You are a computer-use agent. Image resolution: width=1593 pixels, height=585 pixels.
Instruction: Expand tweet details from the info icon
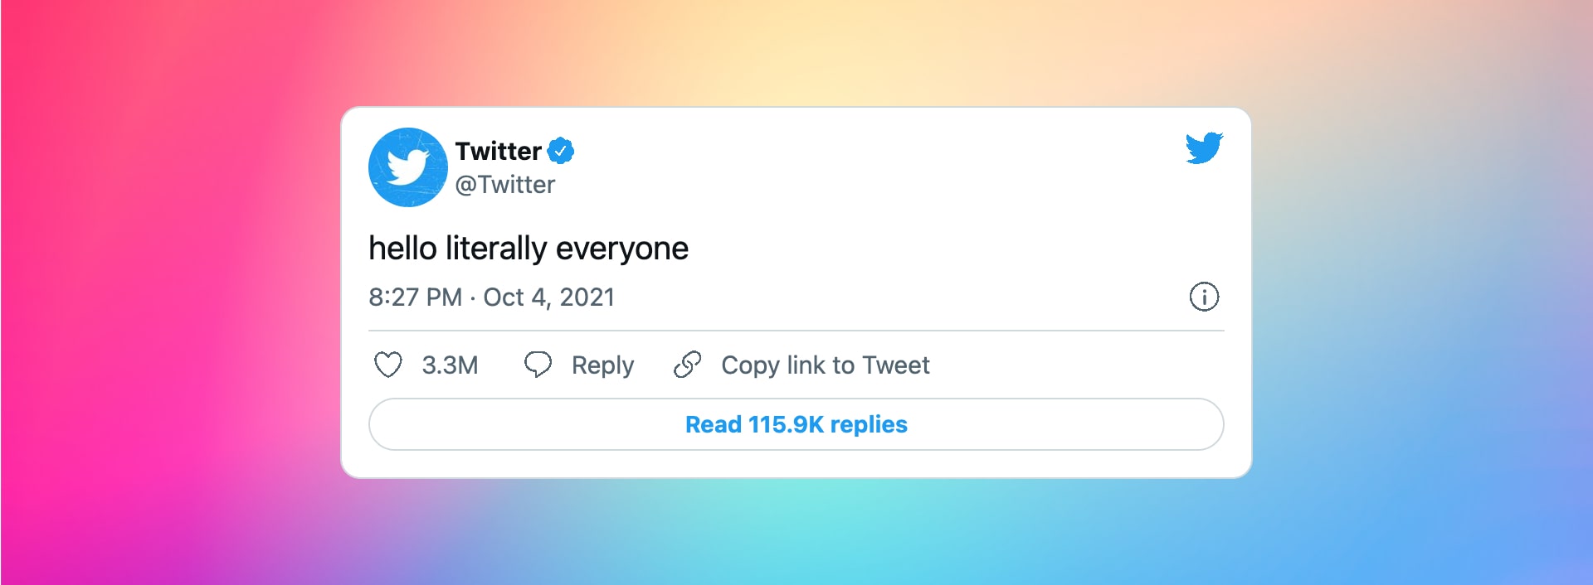coord(1205,297)
